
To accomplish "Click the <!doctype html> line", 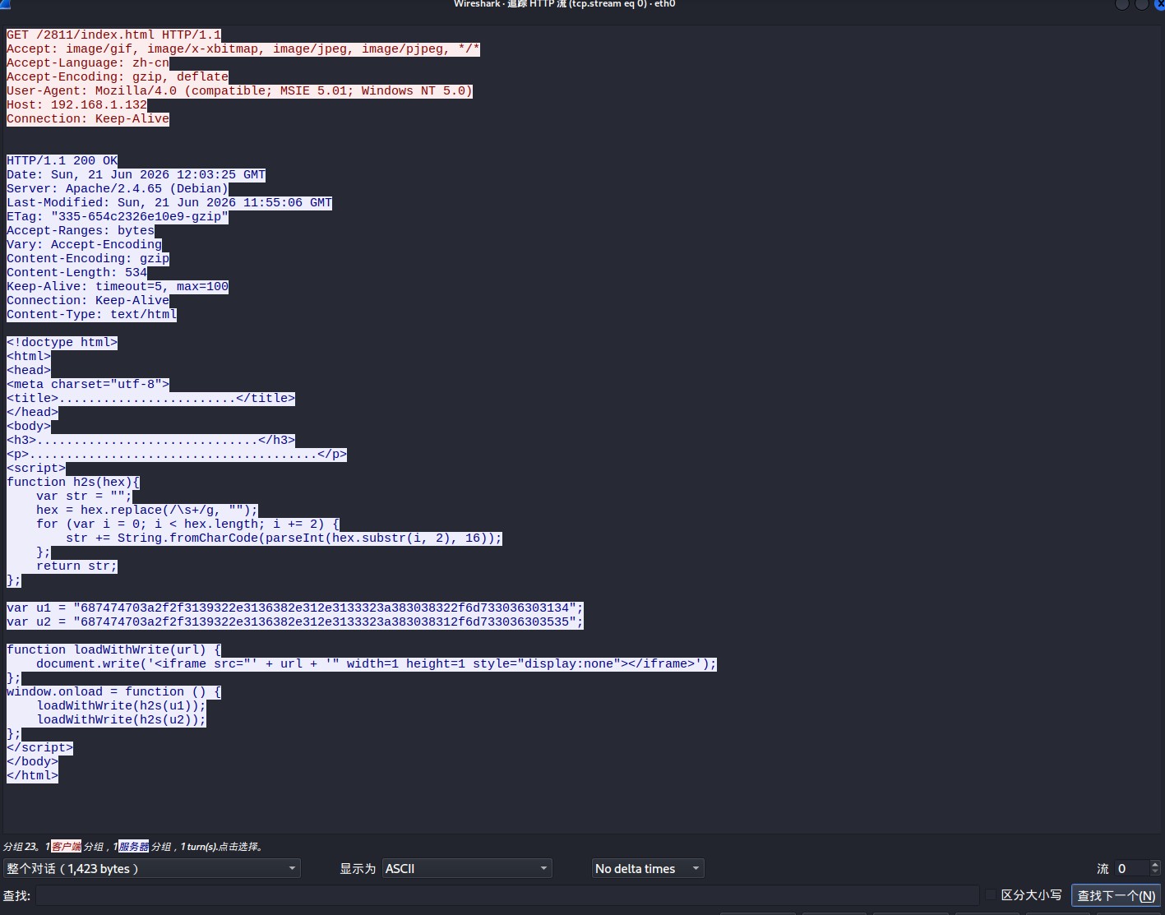I will [62, 342].
